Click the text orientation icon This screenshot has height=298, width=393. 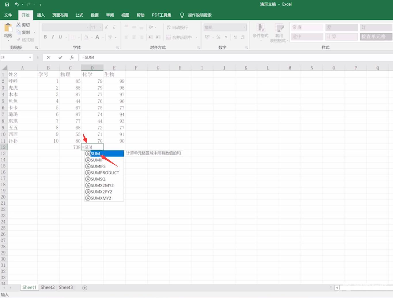click(151, 27)
